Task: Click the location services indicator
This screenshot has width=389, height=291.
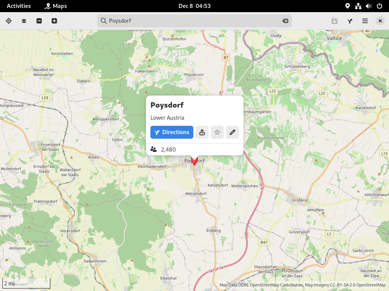Action: point(347,6)
